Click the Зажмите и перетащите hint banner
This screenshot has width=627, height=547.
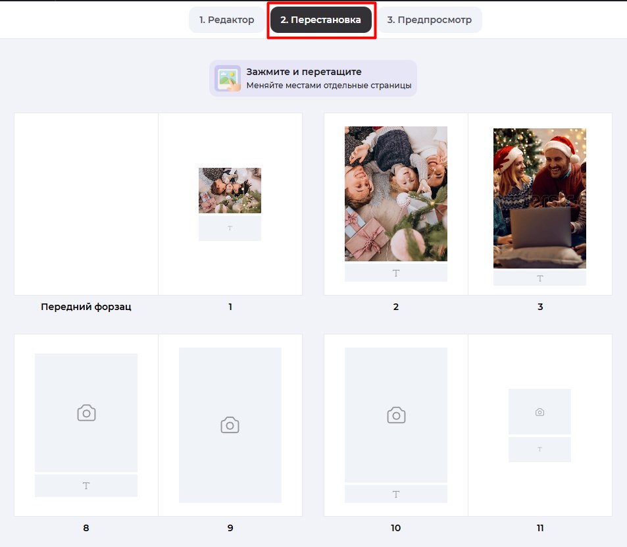pos(313,78)
